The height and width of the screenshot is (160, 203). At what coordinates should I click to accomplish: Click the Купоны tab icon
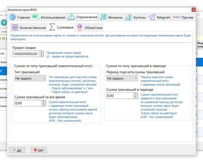pos(128,17)
